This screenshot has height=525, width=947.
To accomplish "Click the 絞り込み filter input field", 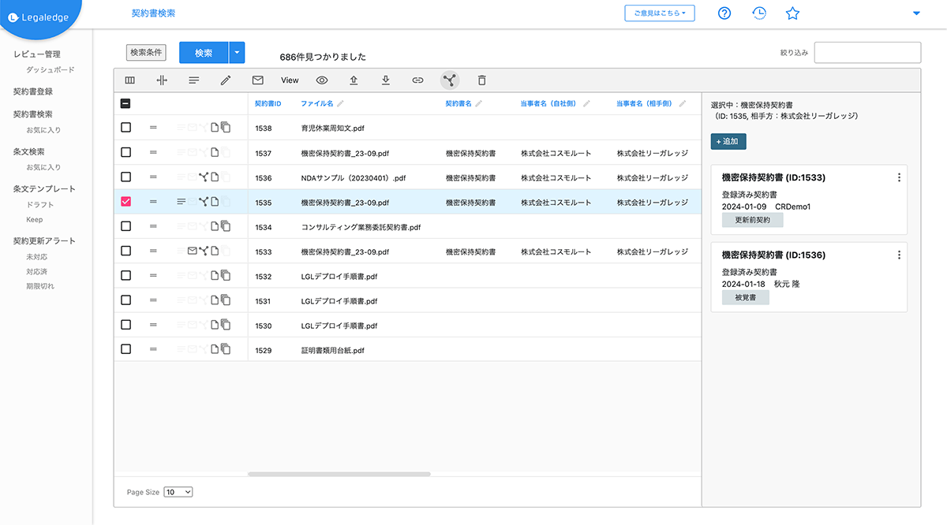I will pyautogui.click(x=868, y=52).
